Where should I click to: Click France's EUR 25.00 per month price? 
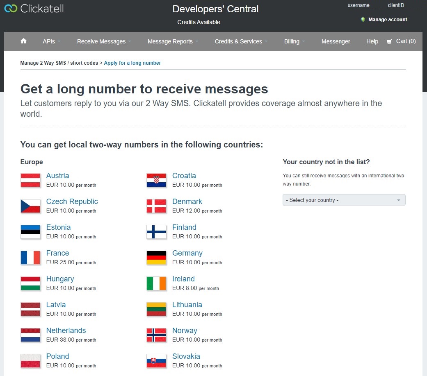[71, 263]
